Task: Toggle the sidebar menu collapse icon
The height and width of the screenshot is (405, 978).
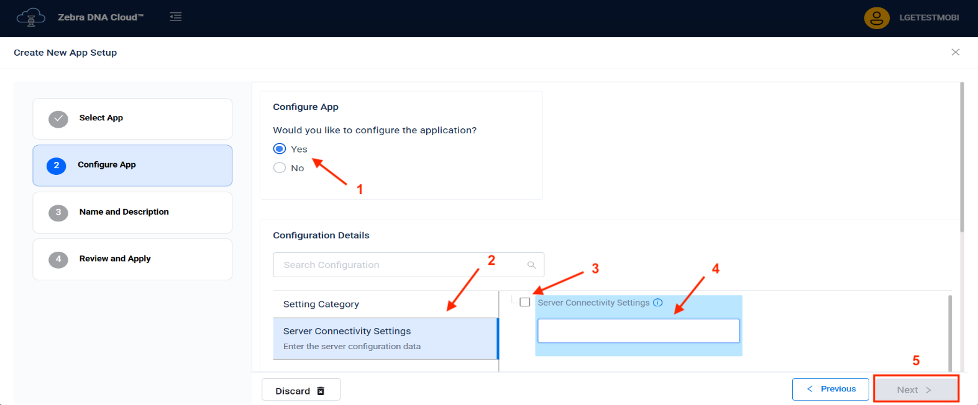Action: click(x=176, y=17)
